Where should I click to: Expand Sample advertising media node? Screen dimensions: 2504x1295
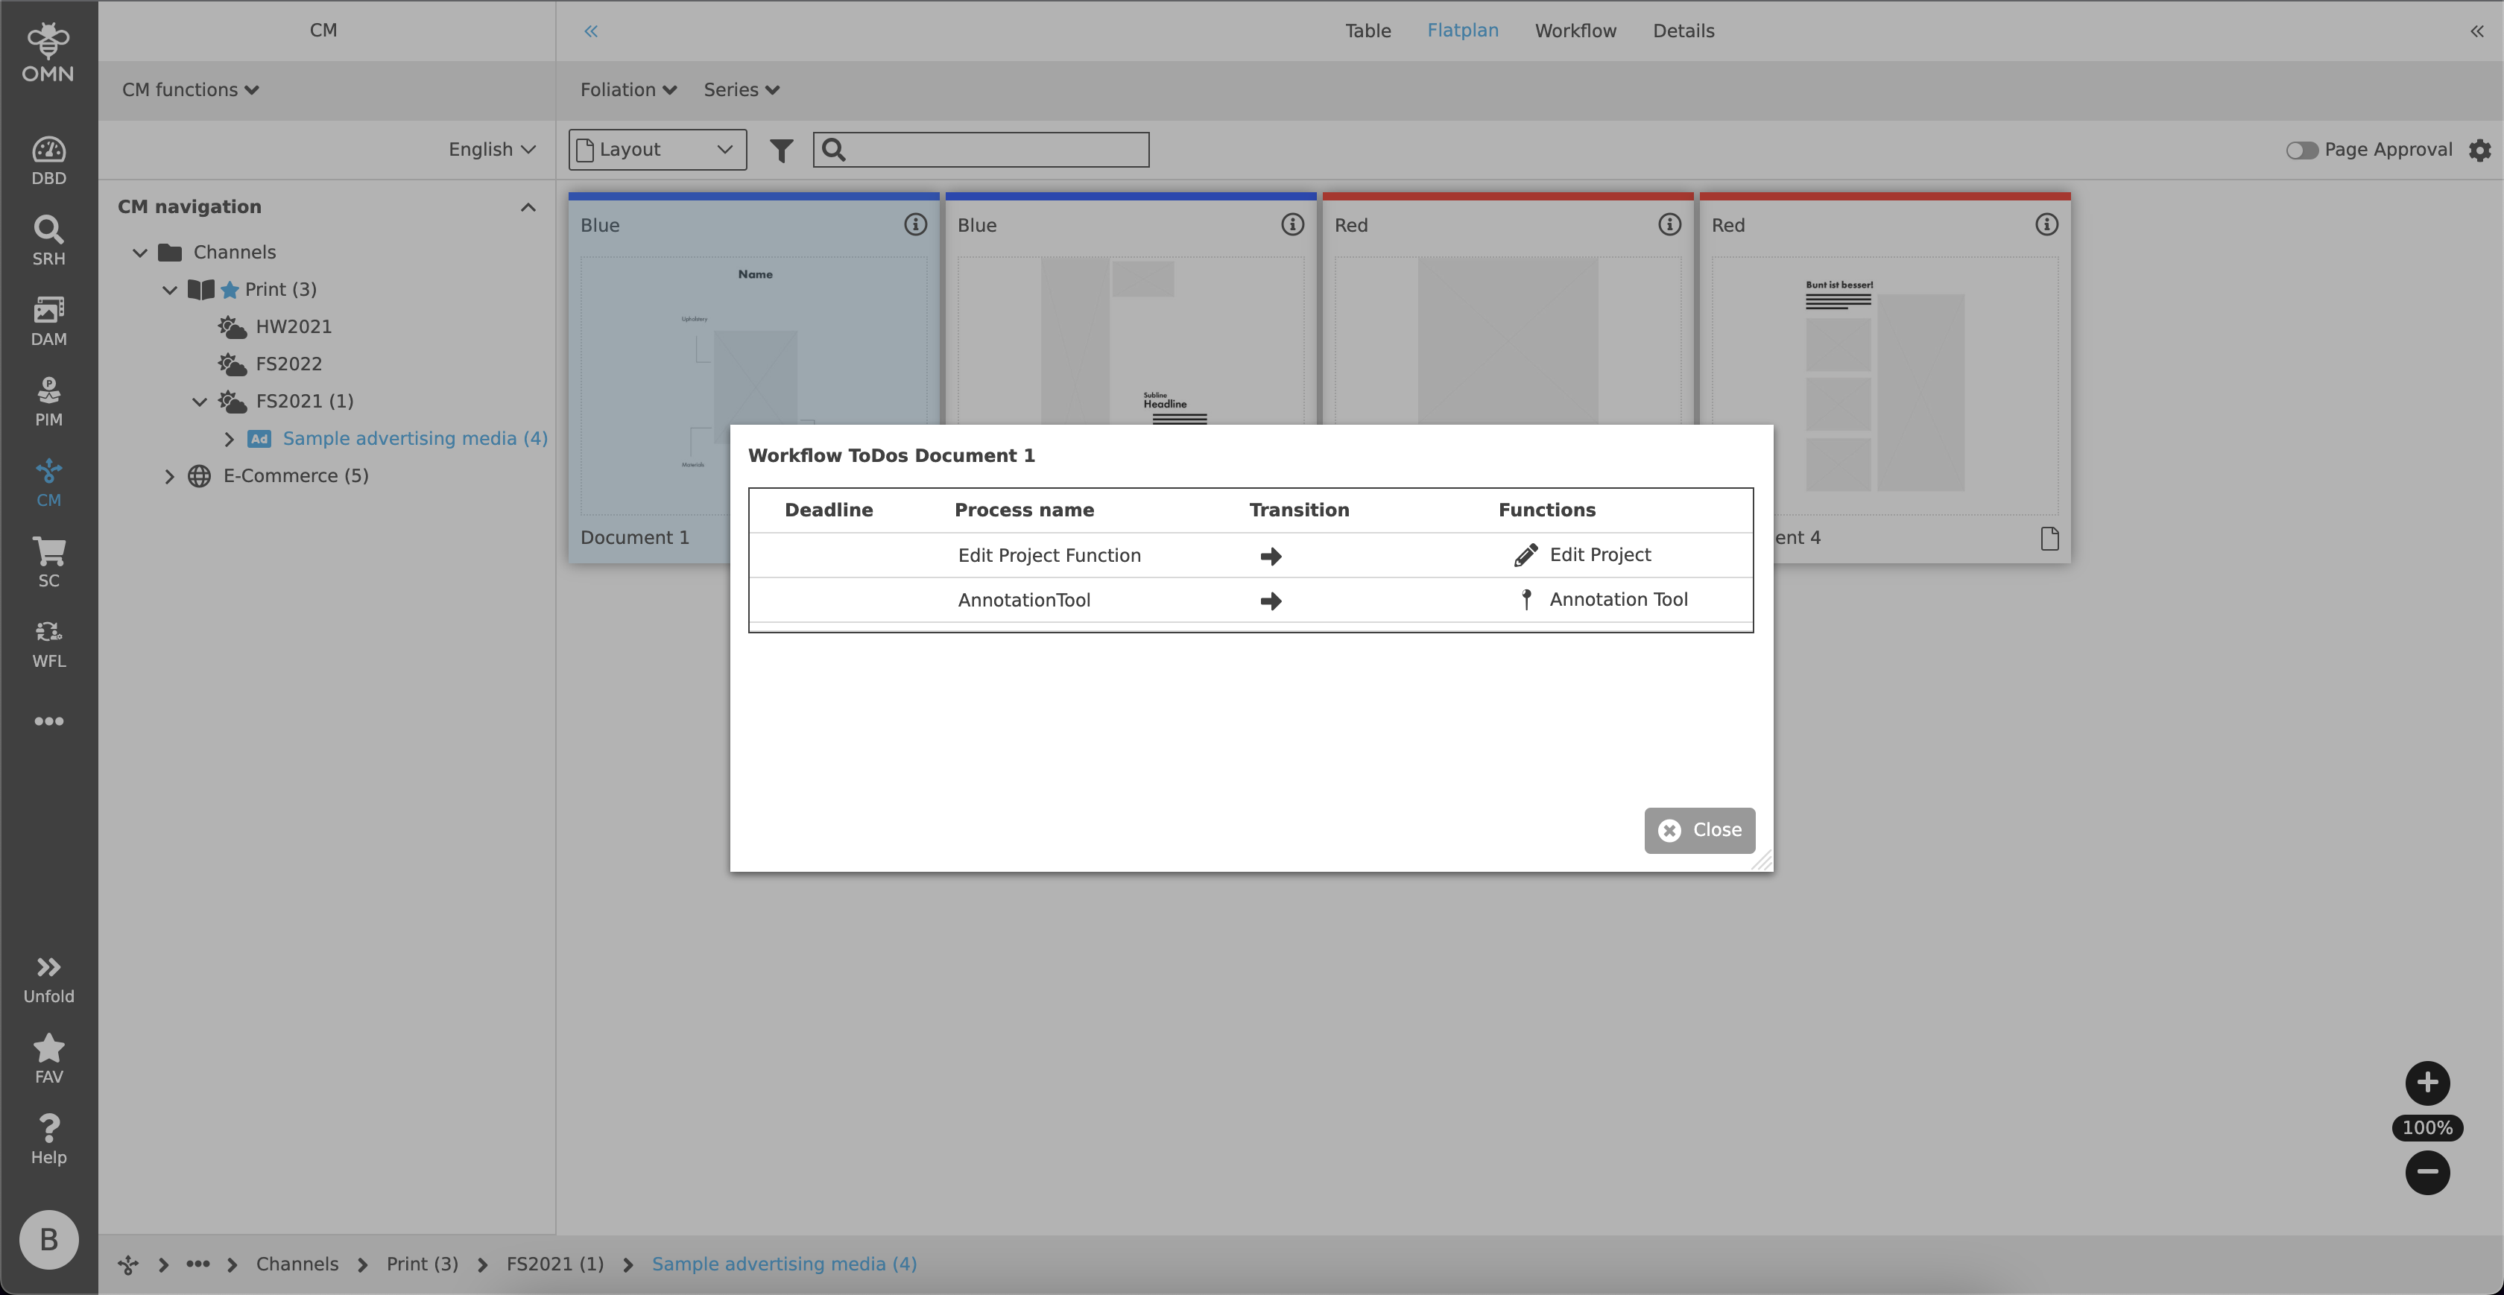coord(230,440)
